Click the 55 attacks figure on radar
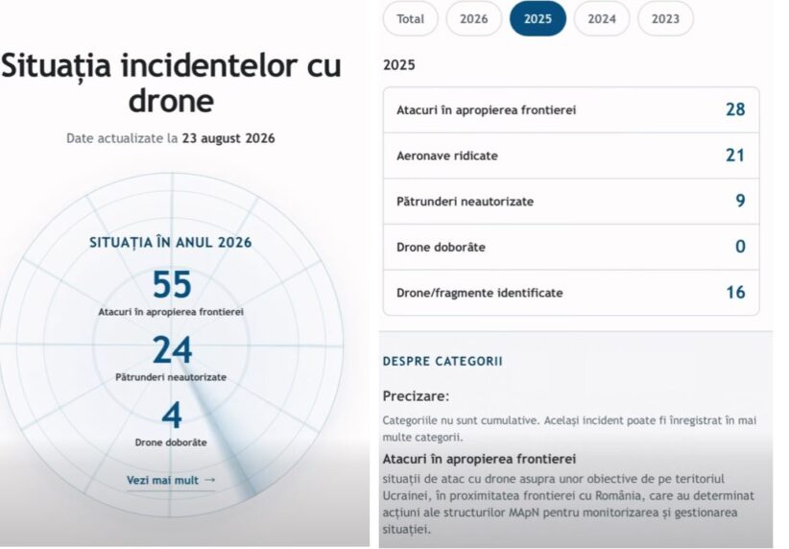The width and height of the screenshot is (789, 549). pyautogui.click(x=172, y=285)
